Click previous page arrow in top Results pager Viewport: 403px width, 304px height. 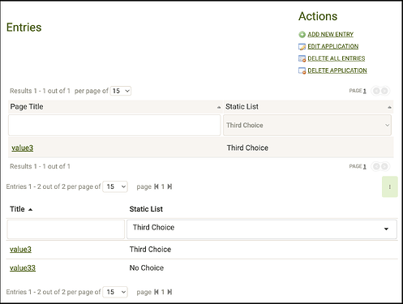[376, 91]
